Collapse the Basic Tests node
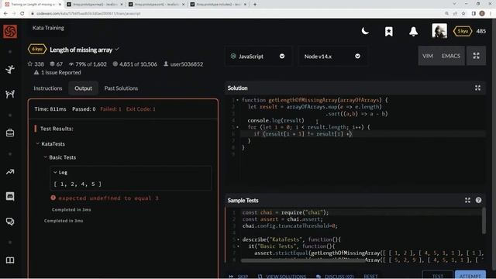Viewport: 496px width, 279px height. 45,157
